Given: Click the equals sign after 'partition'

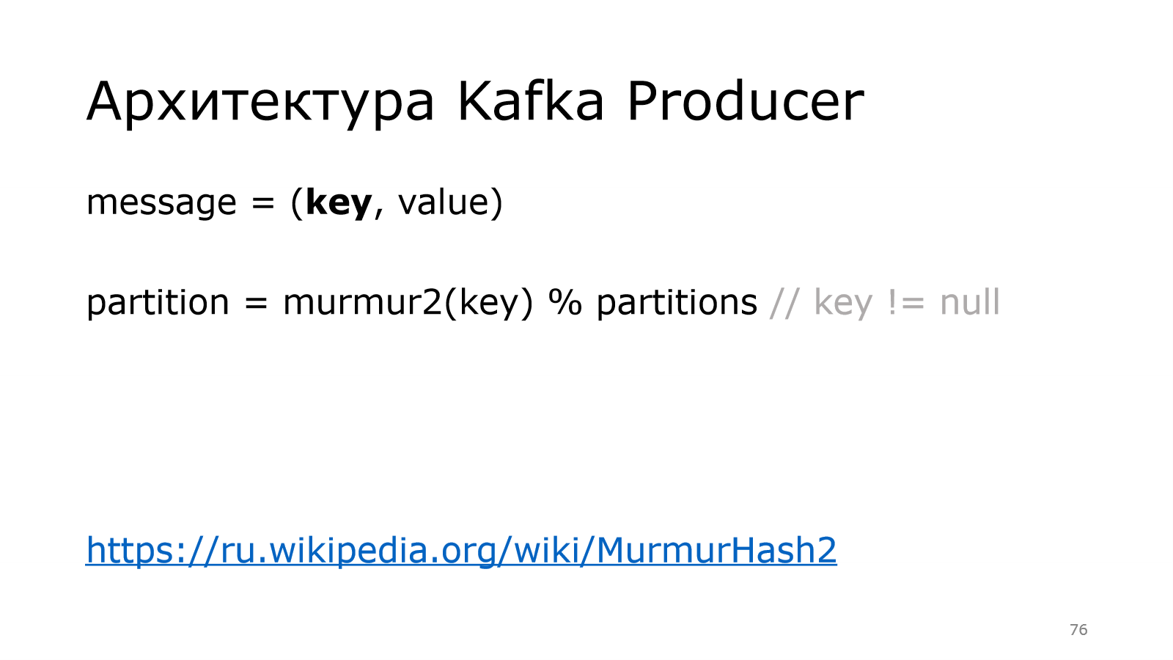Looking at the screenshot, I should pos(256,303).
